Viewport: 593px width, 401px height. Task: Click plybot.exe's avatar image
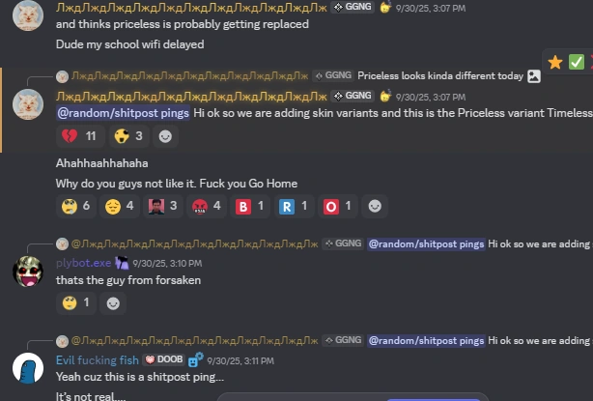pyautogui.click(x=28, y=272)
